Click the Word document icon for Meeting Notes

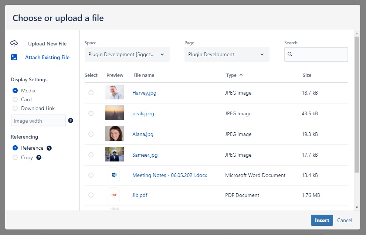[114, 175]
